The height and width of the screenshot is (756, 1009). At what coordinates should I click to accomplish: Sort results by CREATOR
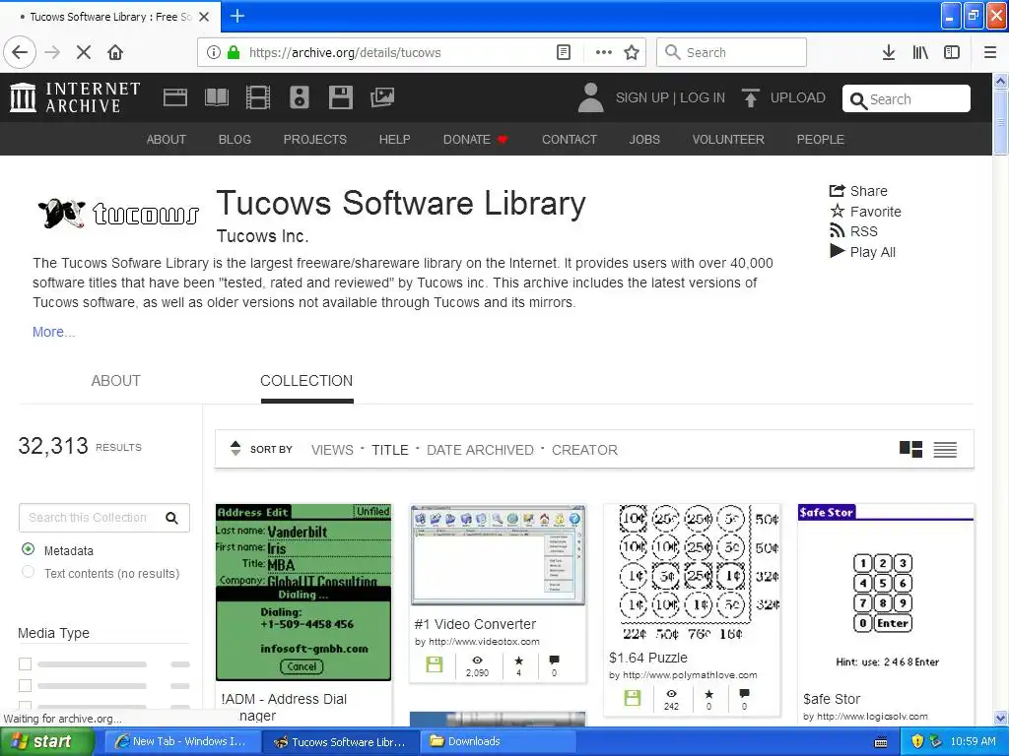(x=584, y=450)
